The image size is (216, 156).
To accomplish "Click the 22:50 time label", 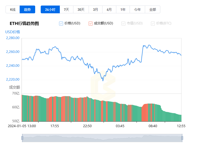I will [87, 126].
